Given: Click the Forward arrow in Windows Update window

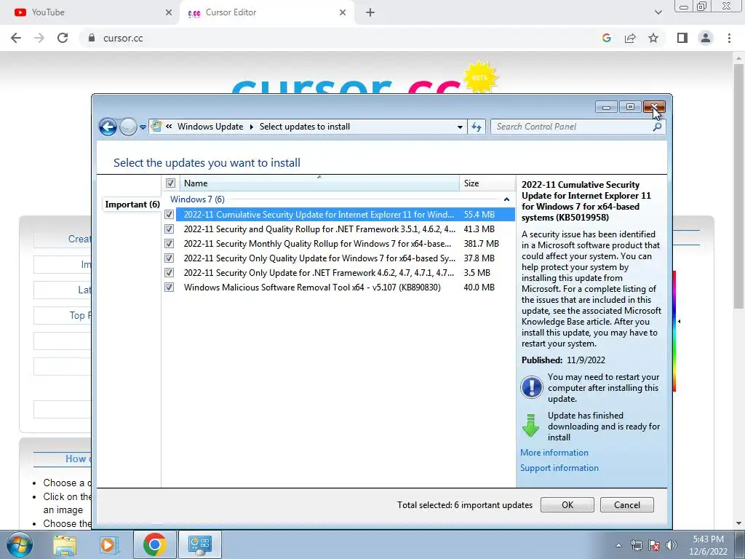Looking at the screenshot, I should 128,127.
